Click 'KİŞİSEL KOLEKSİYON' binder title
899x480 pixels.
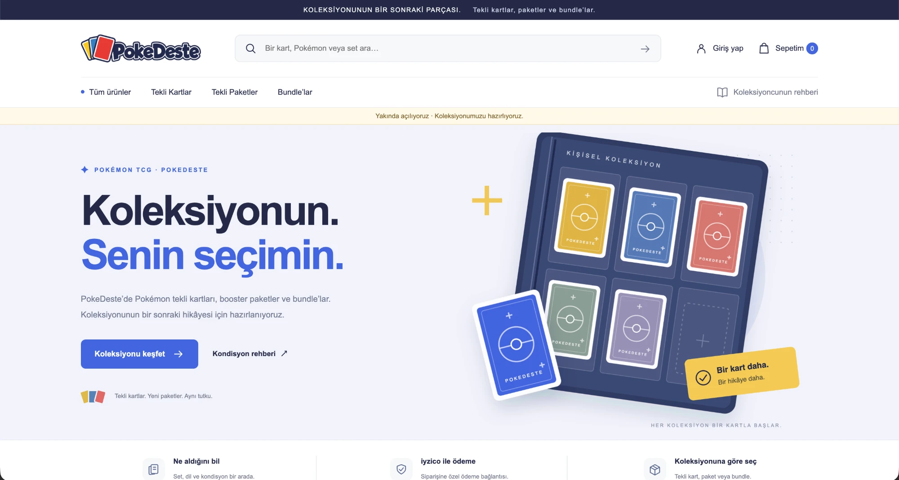(x=614, y=159)
